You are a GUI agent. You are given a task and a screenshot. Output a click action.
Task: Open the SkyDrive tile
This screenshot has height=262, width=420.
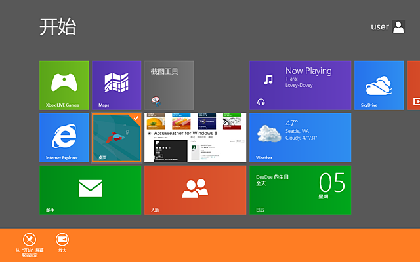pyautogui.click(x=379, y=85)
